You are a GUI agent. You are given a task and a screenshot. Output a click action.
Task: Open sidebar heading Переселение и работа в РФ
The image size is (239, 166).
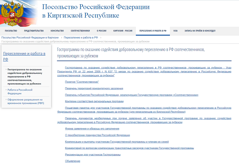coord(24,56)
